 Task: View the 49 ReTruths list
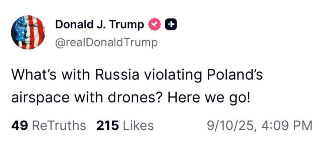pos(49,126)
